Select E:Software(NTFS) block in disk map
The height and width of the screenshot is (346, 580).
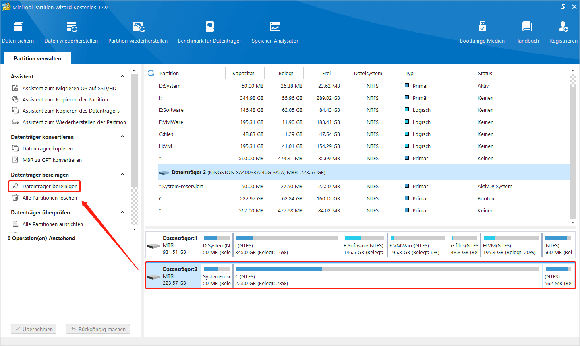364,245
